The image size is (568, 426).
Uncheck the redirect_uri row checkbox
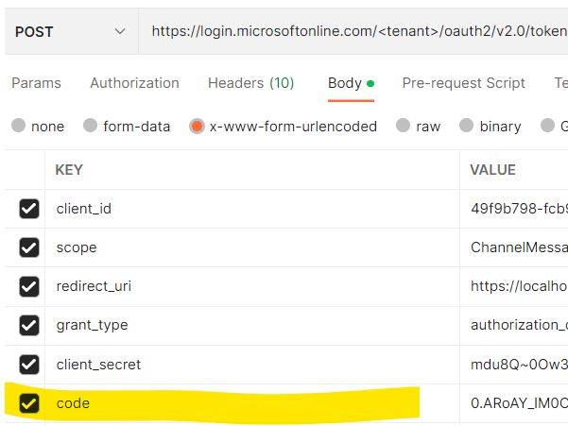click(x=29, y=286)
